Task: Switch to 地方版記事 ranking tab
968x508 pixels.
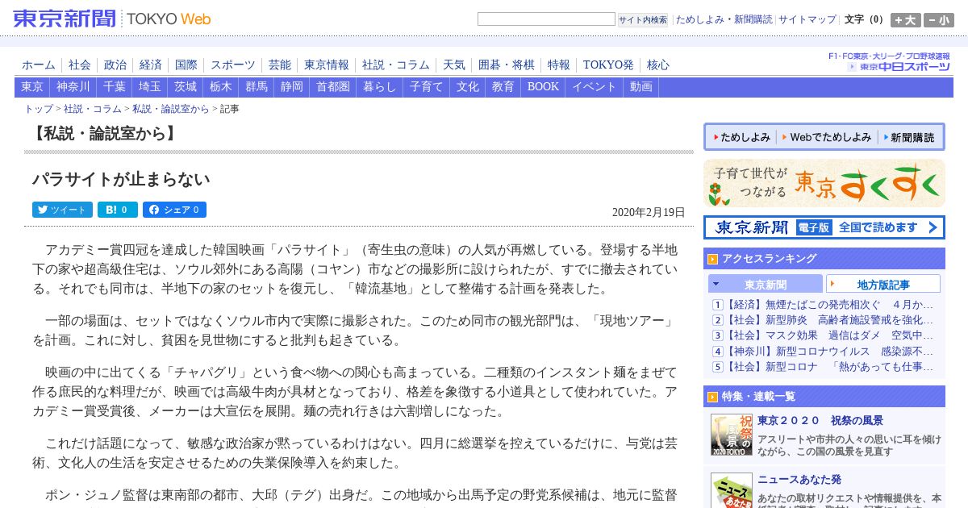Action: click(883, 284)
